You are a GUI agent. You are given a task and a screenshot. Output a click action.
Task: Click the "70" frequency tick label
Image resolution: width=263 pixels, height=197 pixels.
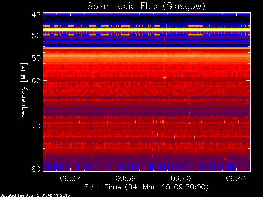36,126
